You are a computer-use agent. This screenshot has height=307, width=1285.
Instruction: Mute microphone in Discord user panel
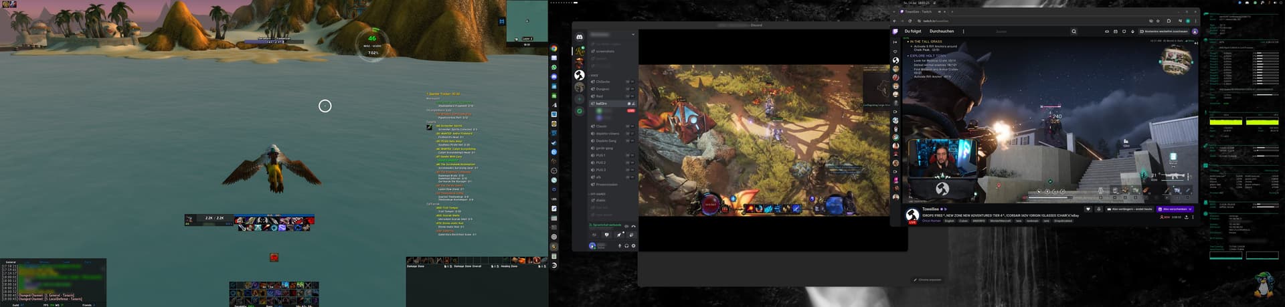[x=619, y=245]
